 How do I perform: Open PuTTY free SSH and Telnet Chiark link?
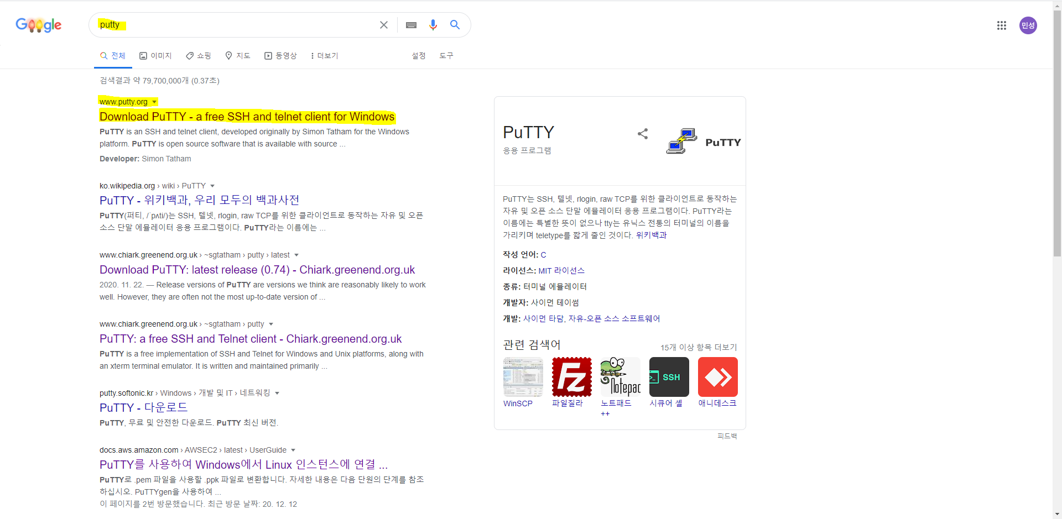coord(251,339)
